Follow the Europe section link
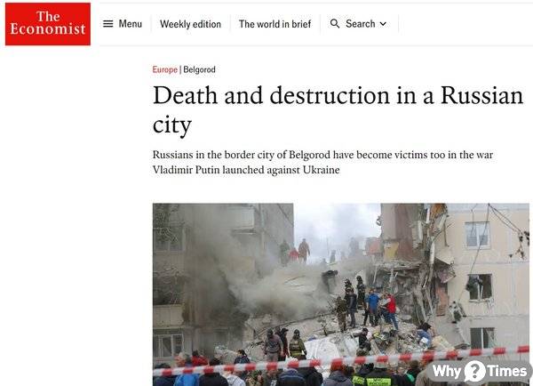The width and height of the screenshot is (533, 386). 165,69
